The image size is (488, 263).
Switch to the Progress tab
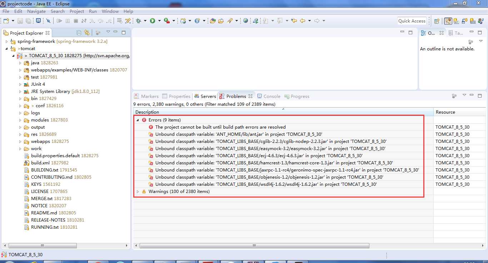[x=297, y=96]
